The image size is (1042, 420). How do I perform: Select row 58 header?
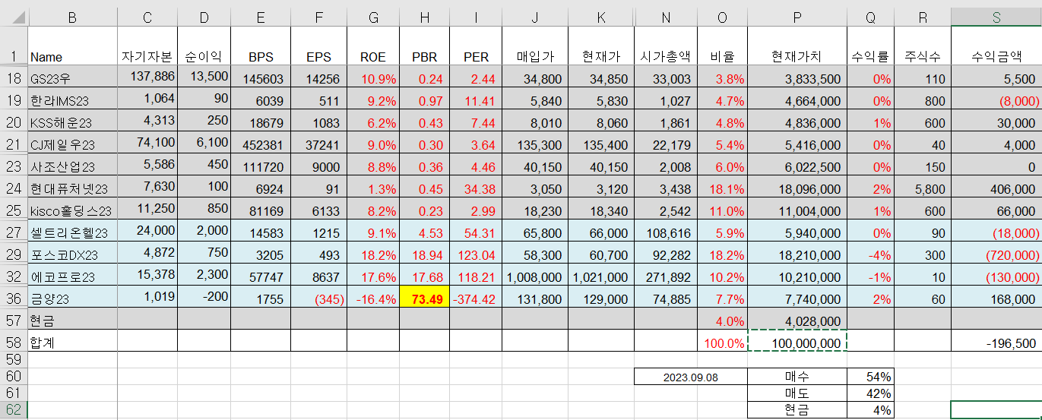coord(14,342)
